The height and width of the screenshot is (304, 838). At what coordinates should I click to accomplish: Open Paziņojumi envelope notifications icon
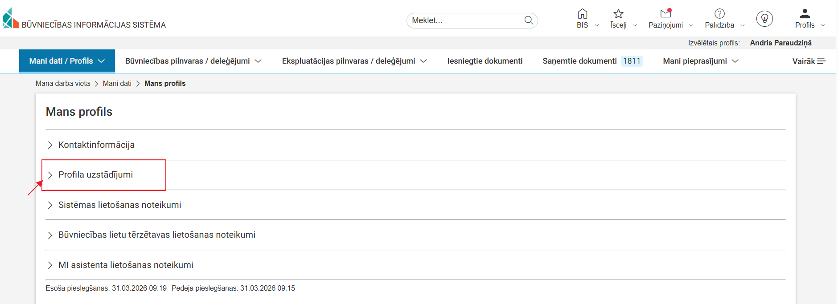665,14
